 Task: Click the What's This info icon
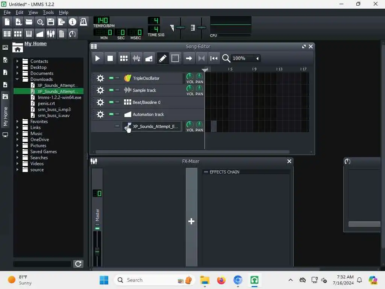coord(73,22)
